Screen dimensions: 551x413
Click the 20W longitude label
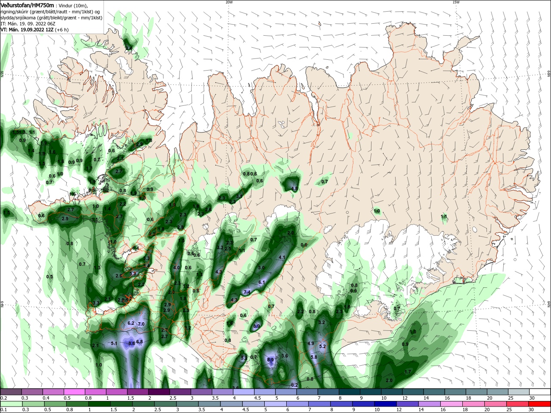click(229, 2)
